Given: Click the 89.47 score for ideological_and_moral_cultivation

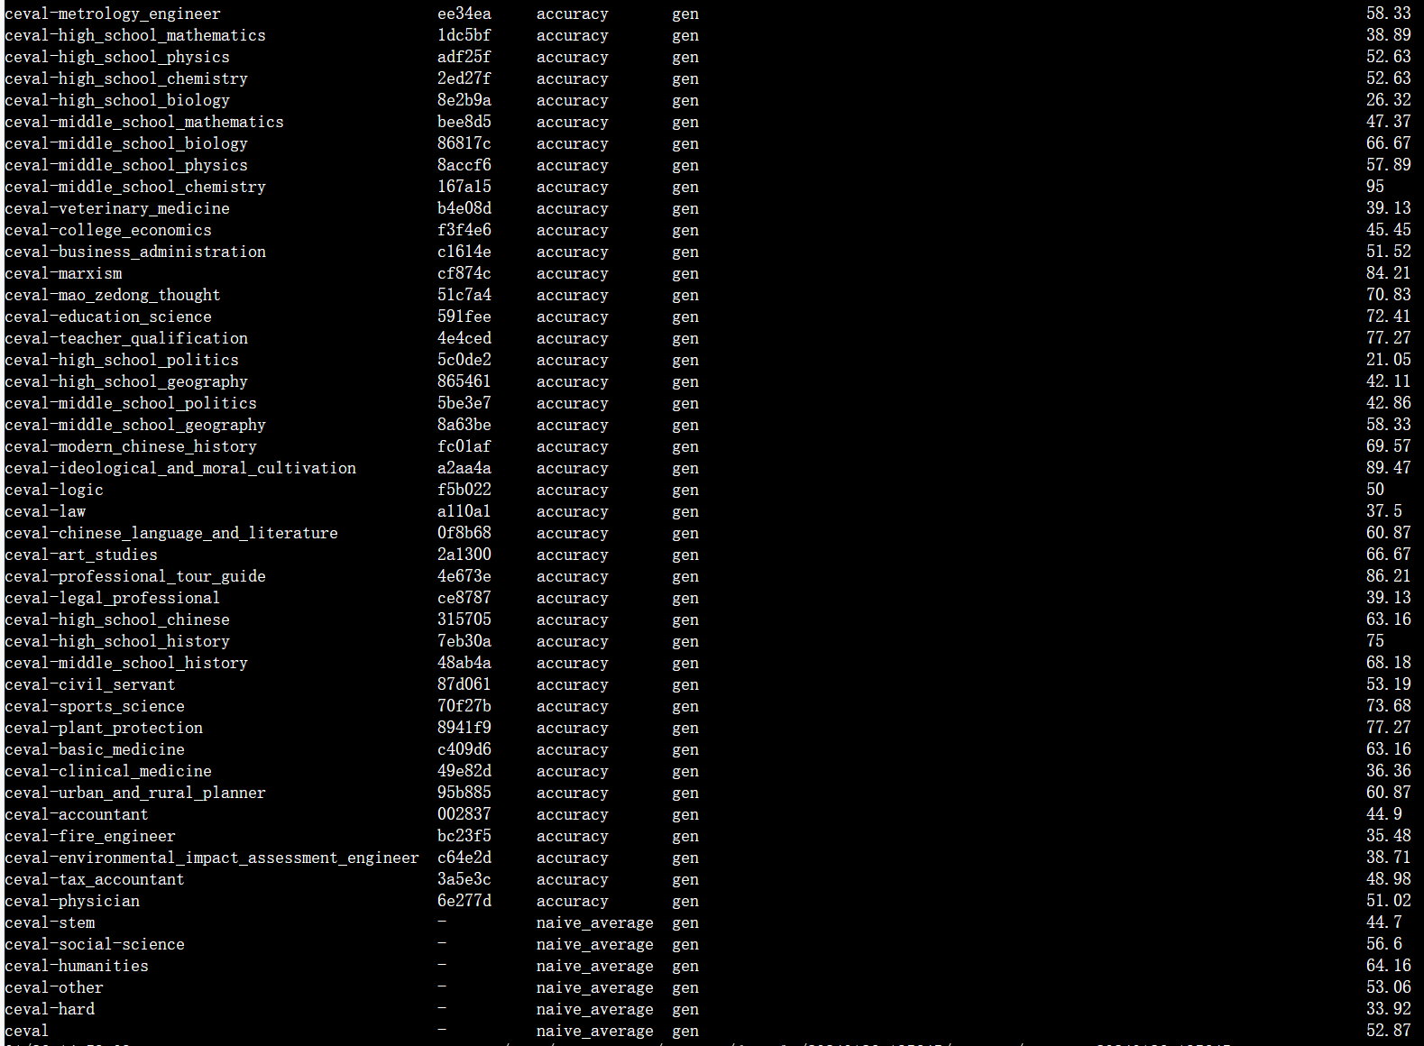Looking at the screenshot, I should point(1388,468).
